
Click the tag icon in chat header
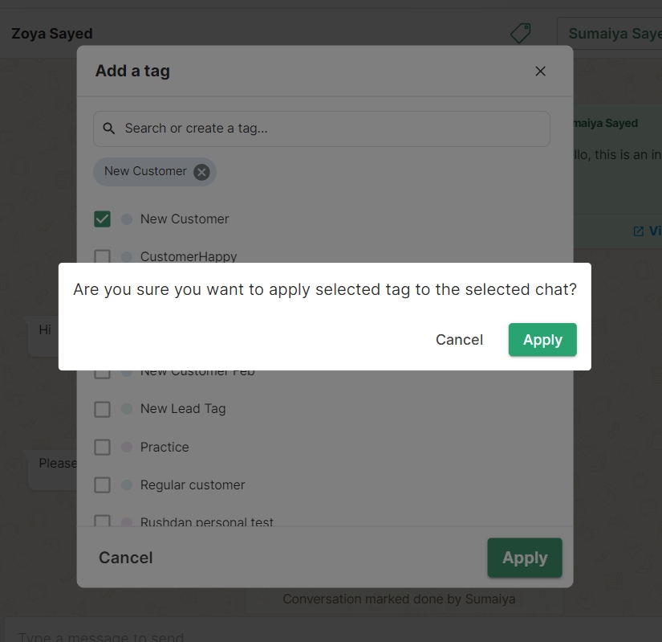[x=521, y=33]
